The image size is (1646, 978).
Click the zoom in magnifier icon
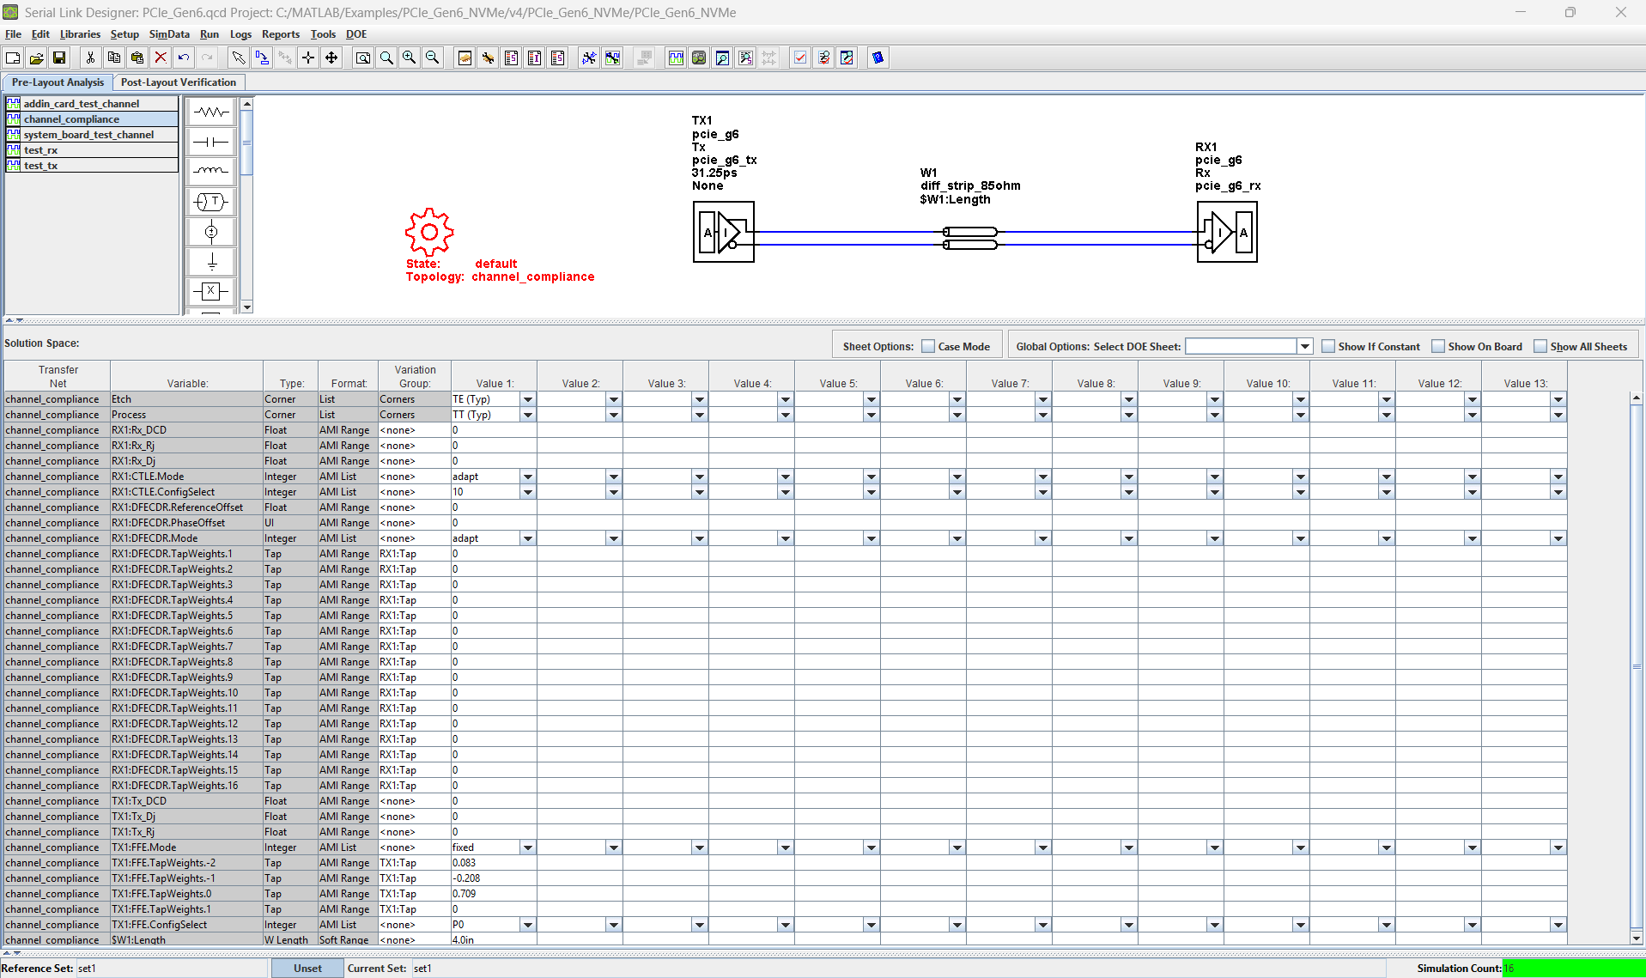(x=410, y=58)
